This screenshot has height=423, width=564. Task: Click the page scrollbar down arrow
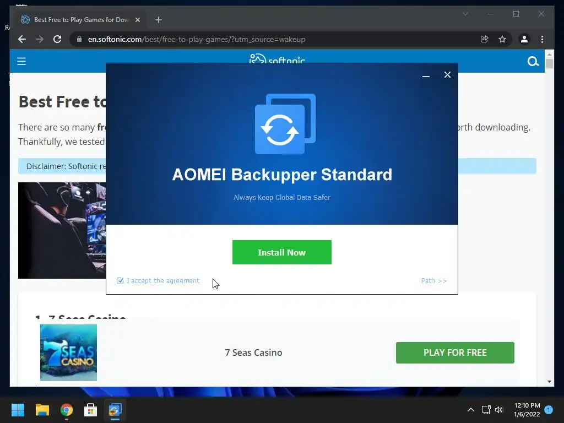point(549,382)
